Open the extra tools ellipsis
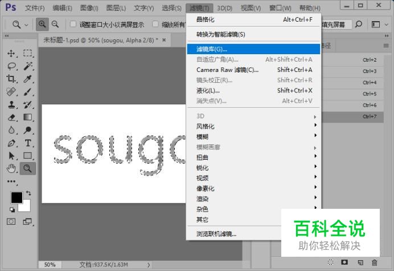394x271 pixels. pyautogui.click(x=11, y=181)
